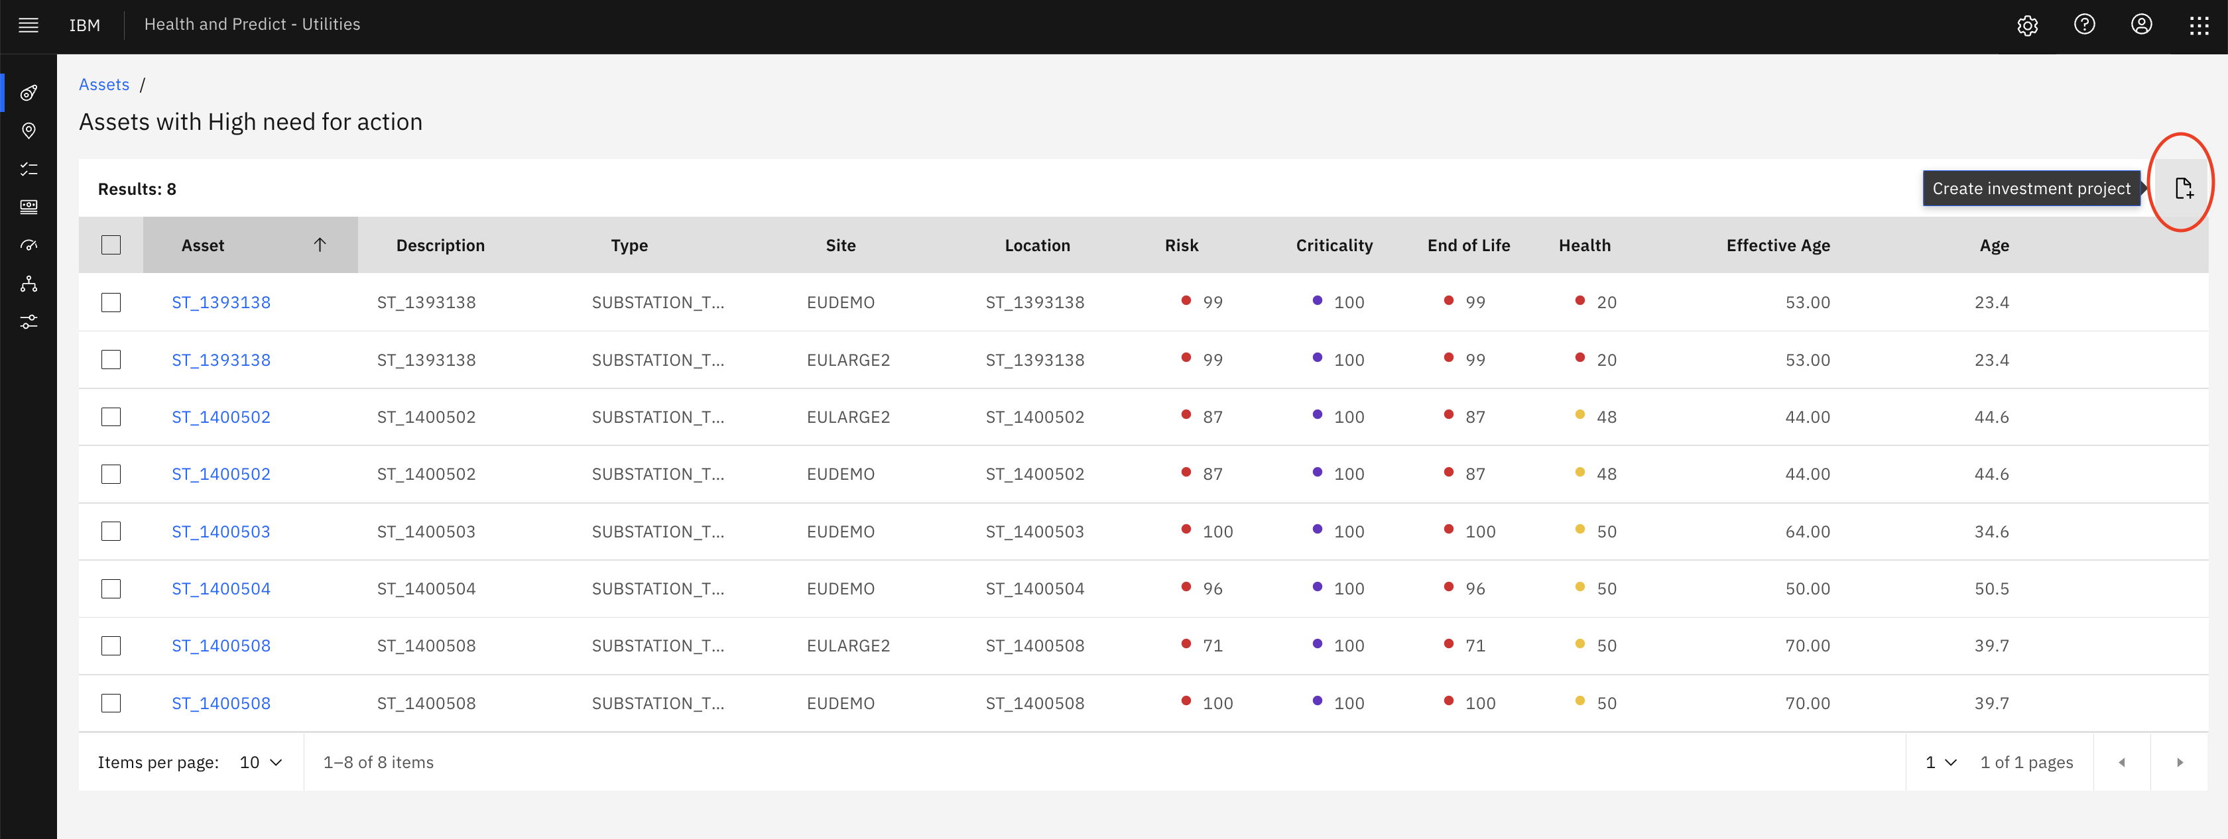Click the Create investment project icon
2228x839 pixels.
coord(2183,188)
